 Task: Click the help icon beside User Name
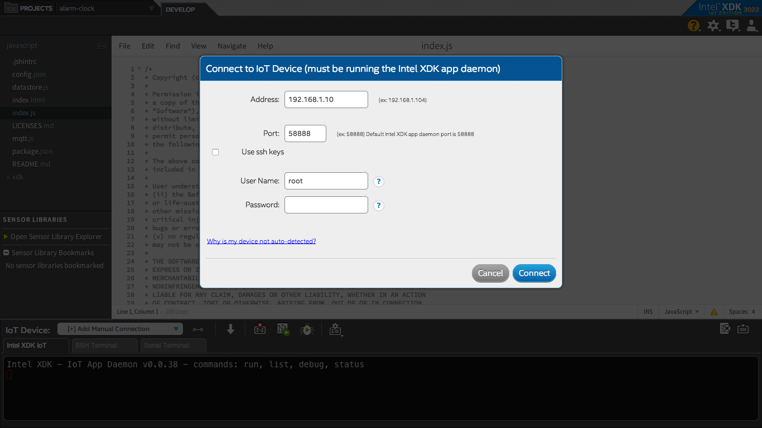pos(379,182)
